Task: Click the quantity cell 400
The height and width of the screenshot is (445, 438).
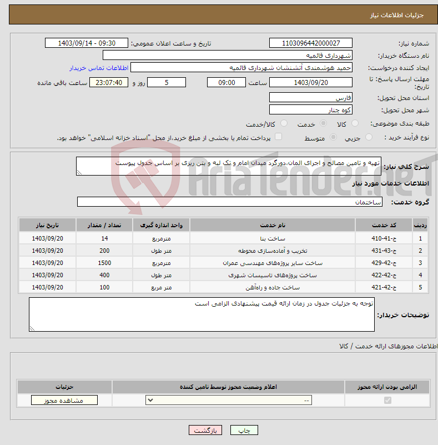Action: 104,275
